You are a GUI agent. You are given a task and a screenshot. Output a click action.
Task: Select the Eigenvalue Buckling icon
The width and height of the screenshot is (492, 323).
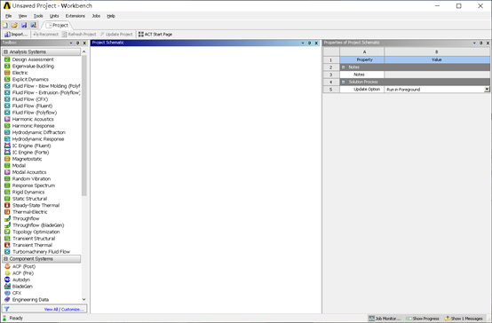tap(7, 66)
